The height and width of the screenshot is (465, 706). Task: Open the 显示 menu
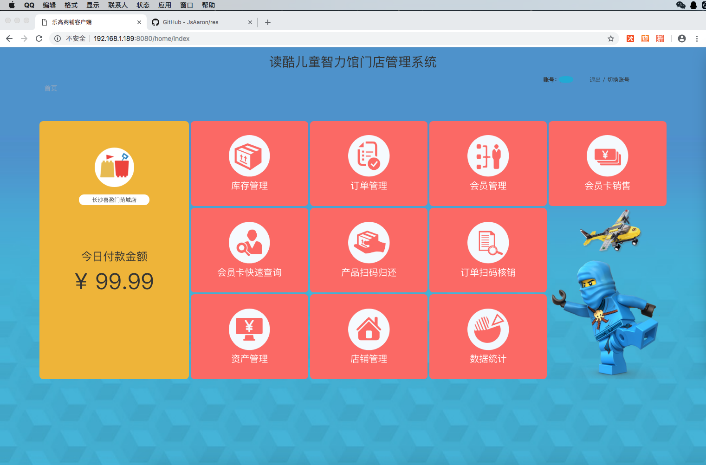pyautogui.click(x=93, y=5)
